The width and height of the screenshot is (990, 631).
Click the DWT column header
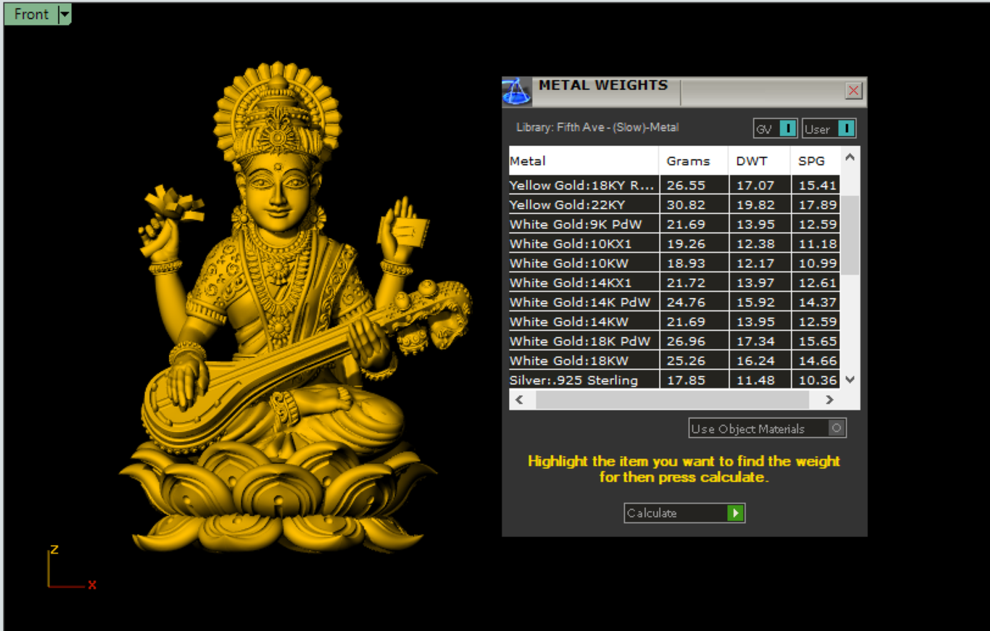(x=752, y=161)
